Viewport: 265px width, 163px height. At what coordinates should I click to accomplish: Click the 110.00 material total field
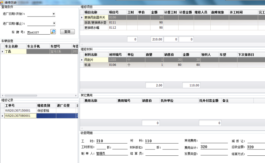[x=191, y=85]
